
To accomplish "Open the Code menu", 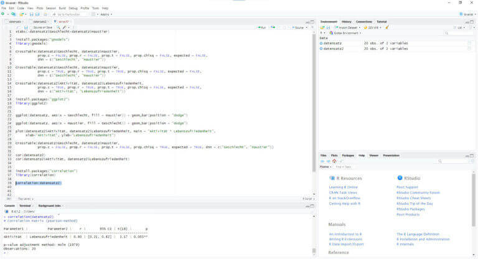I will 21,8.
